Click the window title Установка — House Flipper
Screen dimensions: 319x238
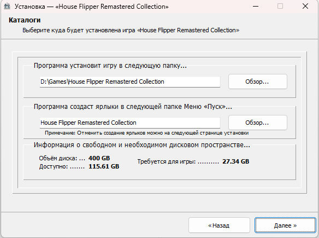pyautogui.click(x=92, y=7)
